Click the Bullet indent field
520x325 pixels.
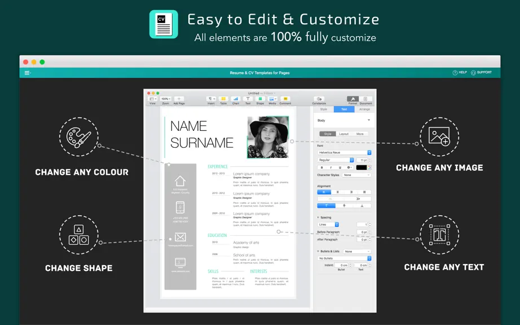tap(342, 265)
